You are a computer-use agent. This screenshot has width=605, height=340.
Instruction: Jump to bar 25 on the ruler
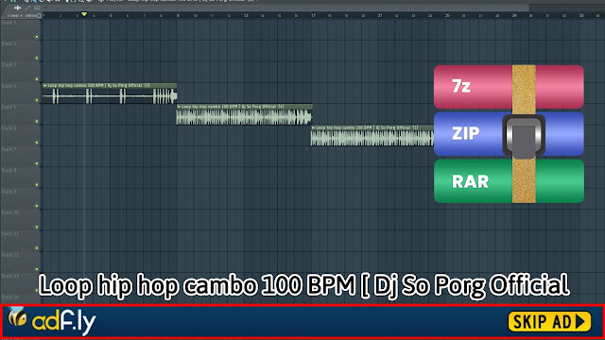click(x=447, y=16)
